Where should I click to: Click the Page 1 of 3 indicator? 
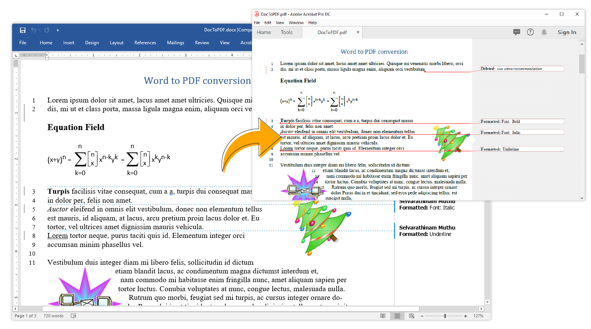pos(25,316)
